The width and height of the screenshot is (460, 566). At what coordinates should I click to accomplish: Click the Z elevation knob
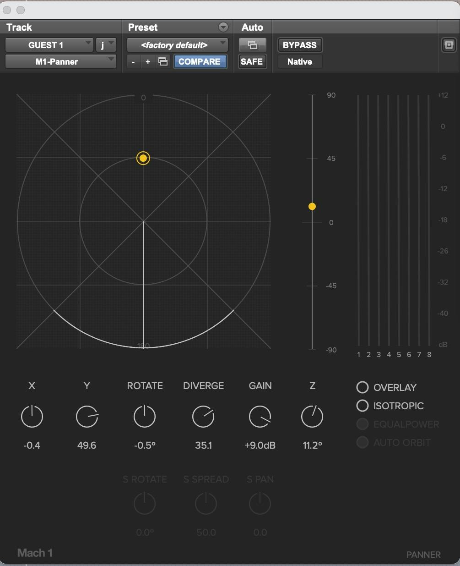(312, 417)
